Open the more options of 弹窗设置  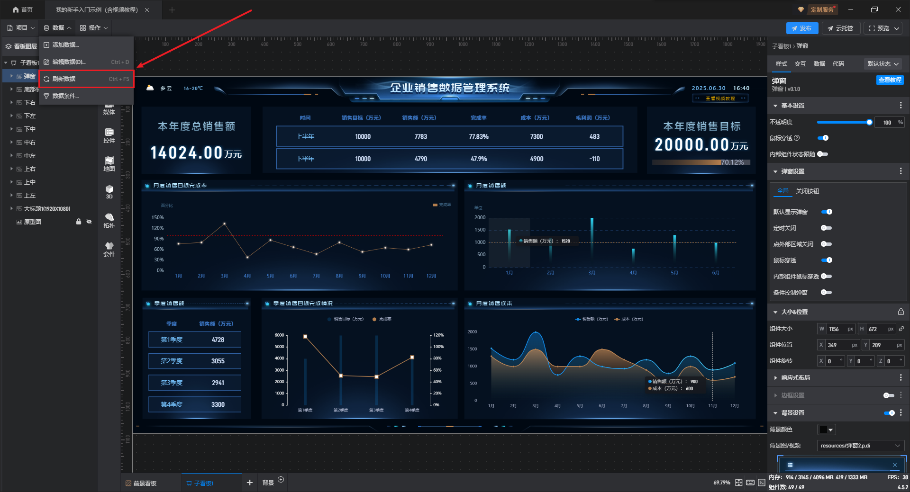(901, 171)
